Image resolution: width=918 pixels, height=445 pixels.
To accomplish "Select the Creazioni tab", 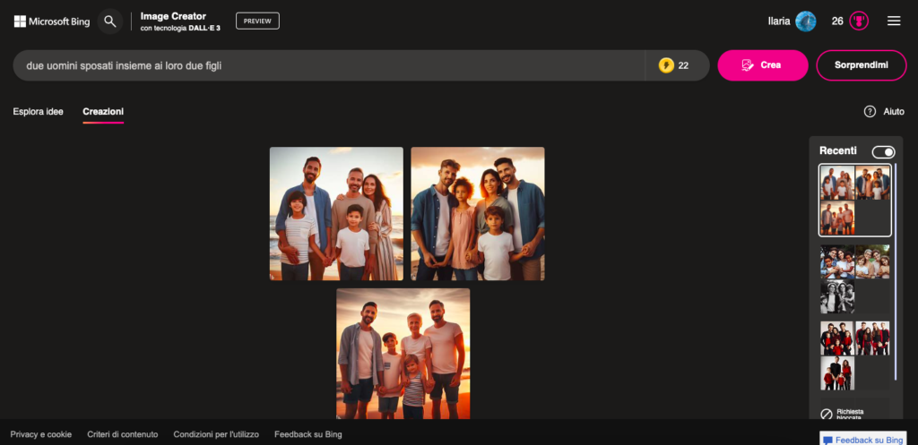I will click(x=103, y=112).
